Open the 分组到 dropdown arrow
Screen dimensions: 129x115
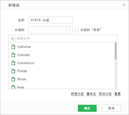click(x=70, y=30)
